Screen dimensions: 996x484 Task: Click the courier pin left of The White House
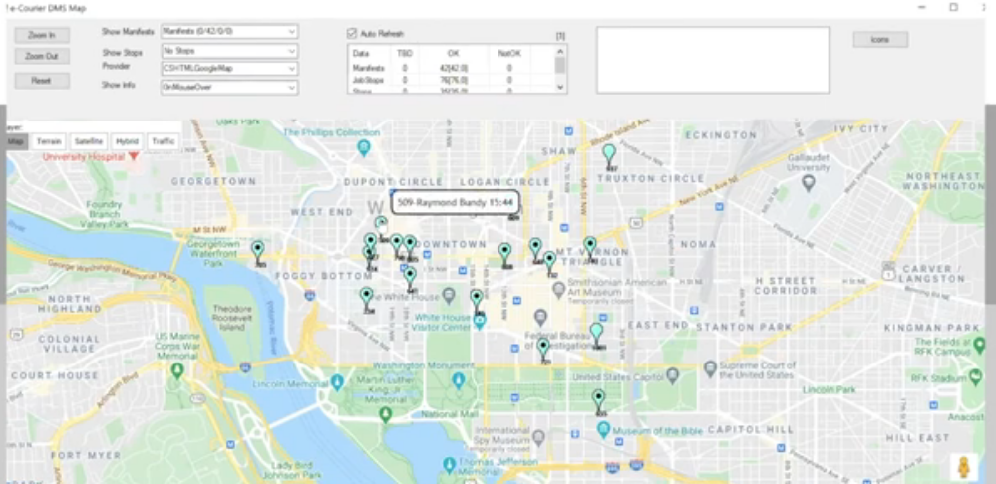click(x=367, y=297)
